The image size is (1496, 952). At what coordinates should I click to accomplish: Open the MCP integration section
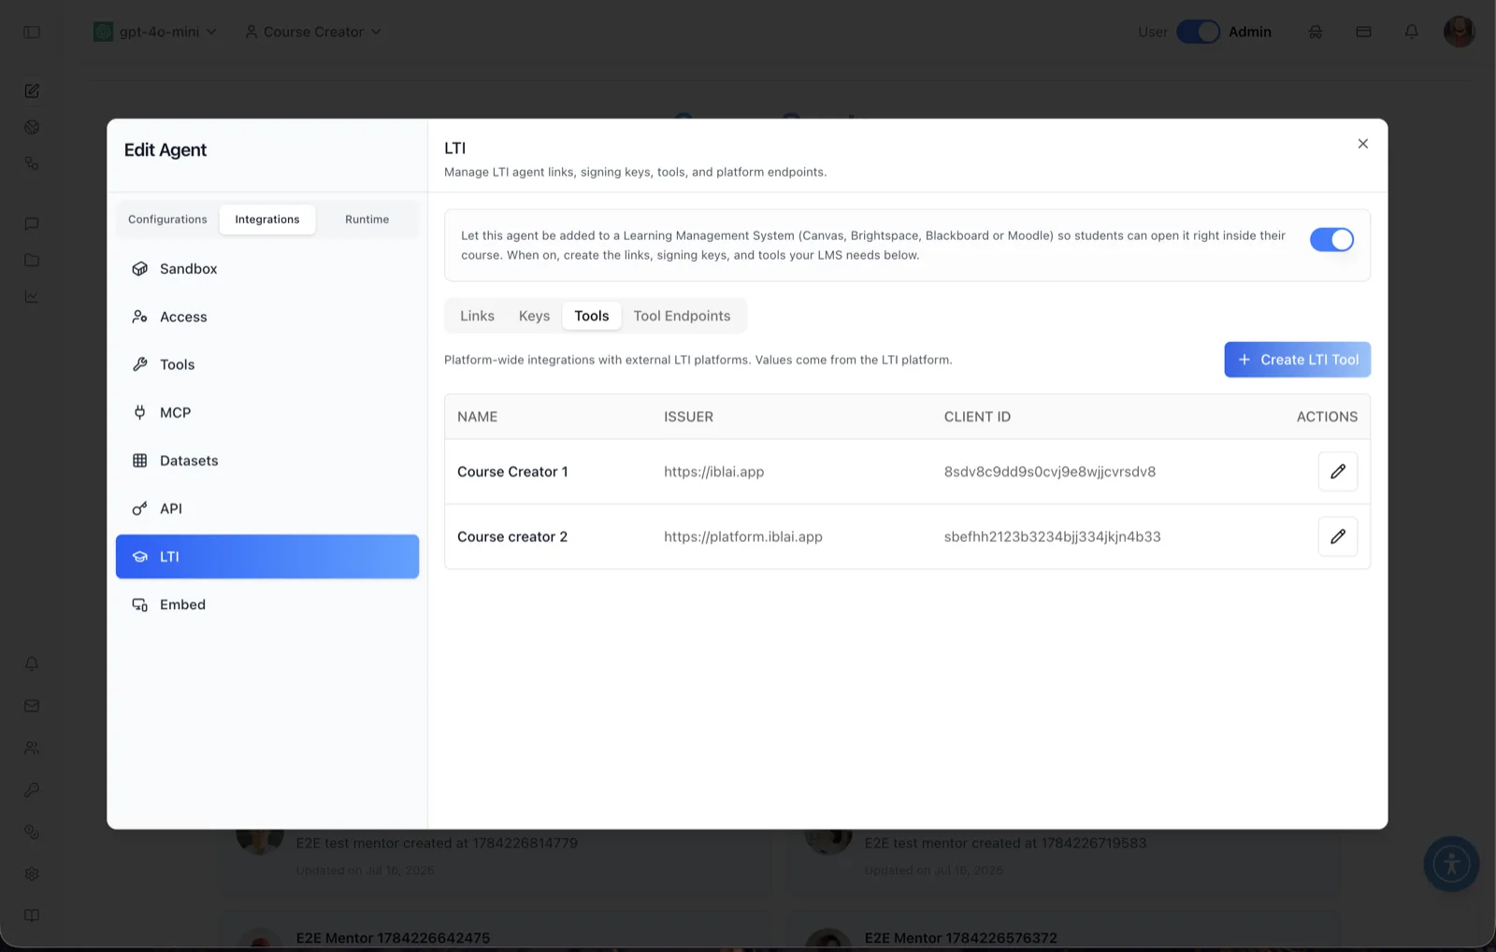(x=267, y=413)
